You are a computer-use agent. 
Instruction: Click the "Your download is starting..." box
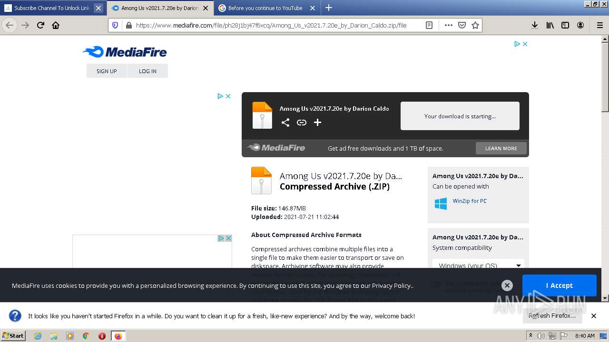(x=460, y=116)
